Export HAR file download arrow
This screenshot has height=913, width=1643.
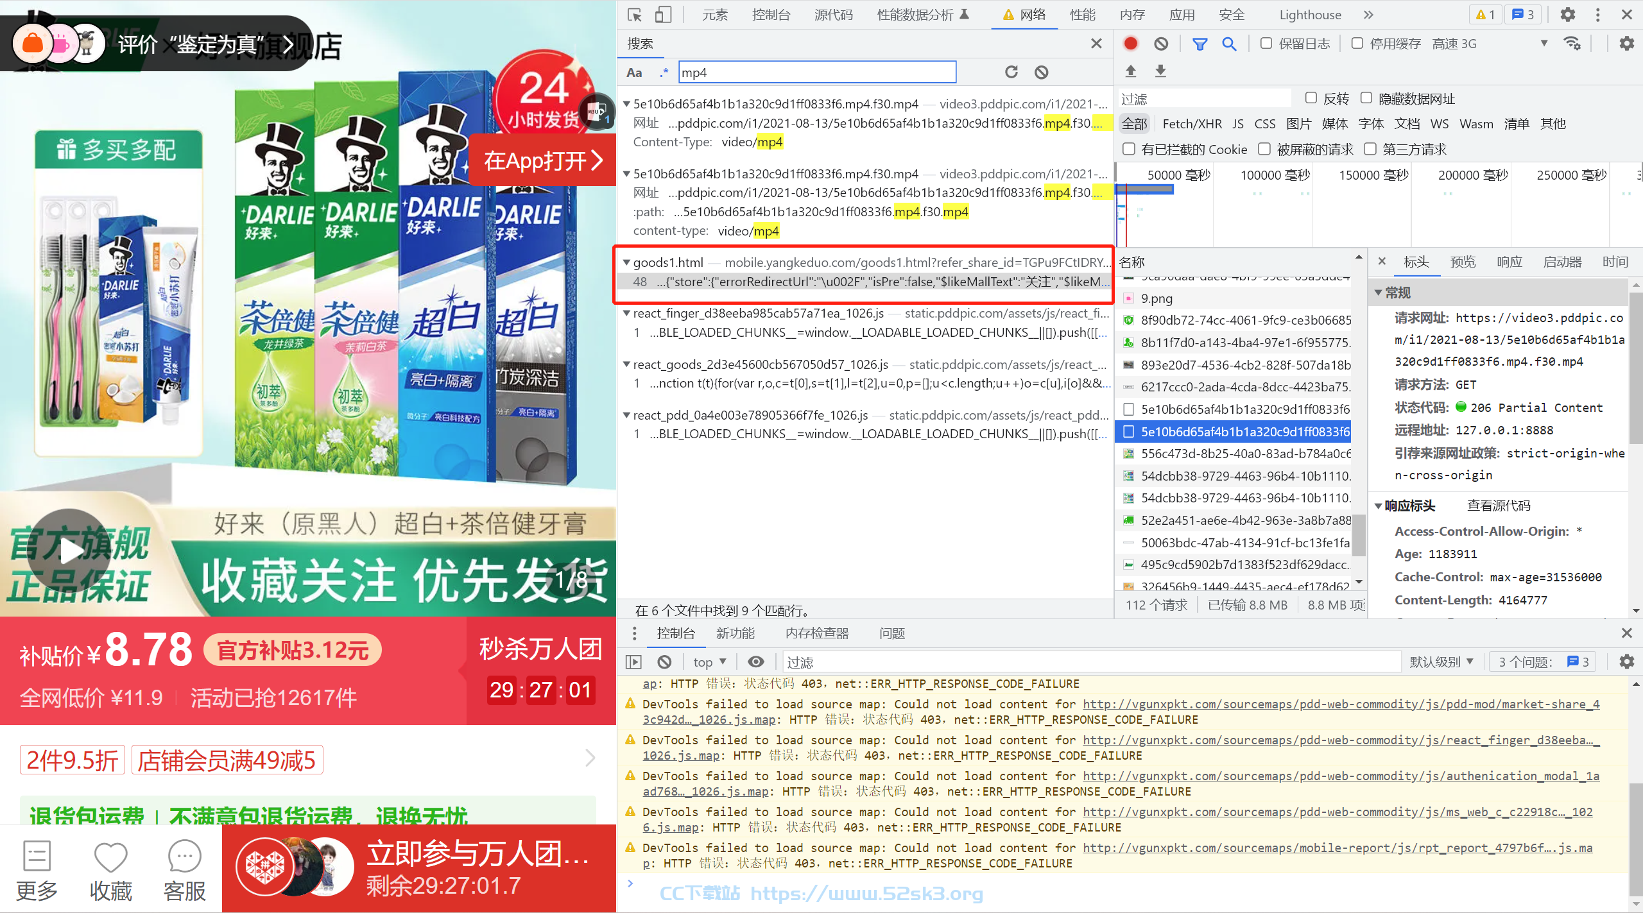click(1160, 71)
